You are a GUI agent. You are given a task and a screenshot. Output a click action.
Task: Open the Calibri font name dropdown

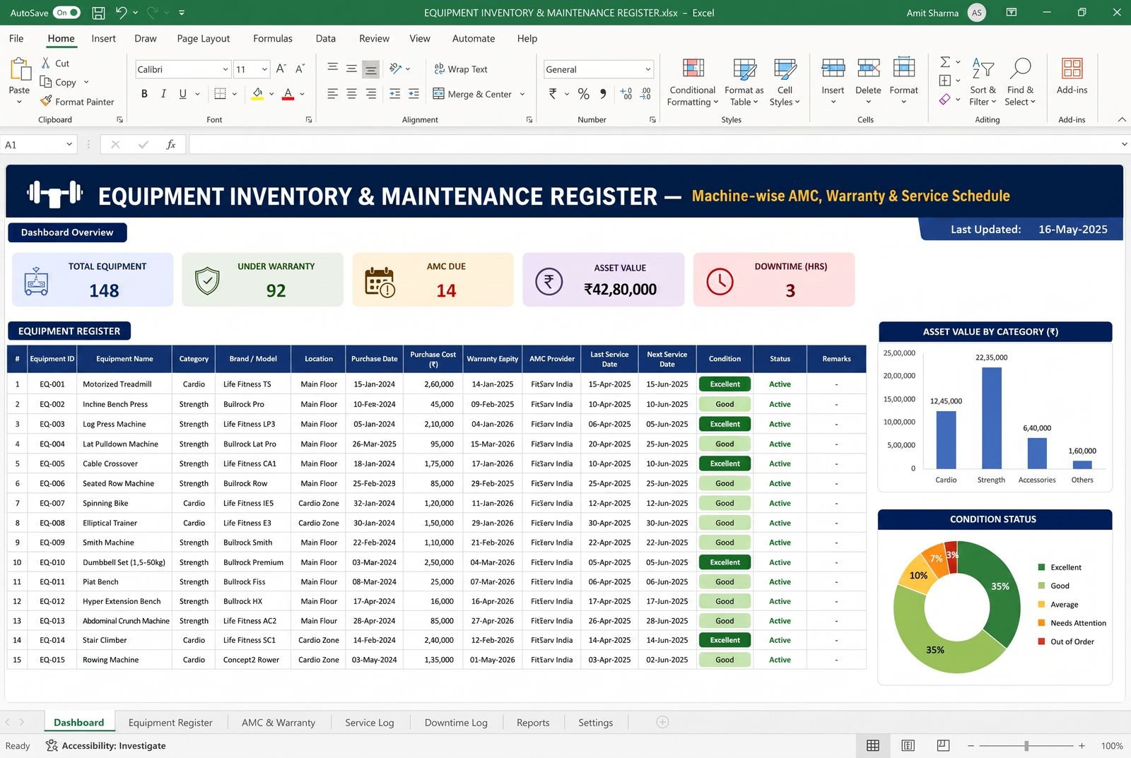(225, 69)
